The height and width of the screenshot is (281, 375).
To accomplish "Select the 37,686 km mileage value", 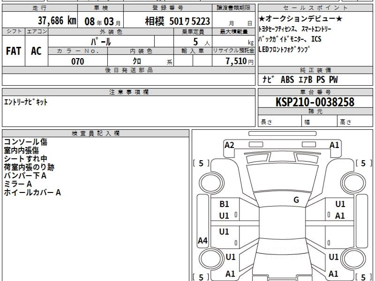I will [x=57, y=21].
